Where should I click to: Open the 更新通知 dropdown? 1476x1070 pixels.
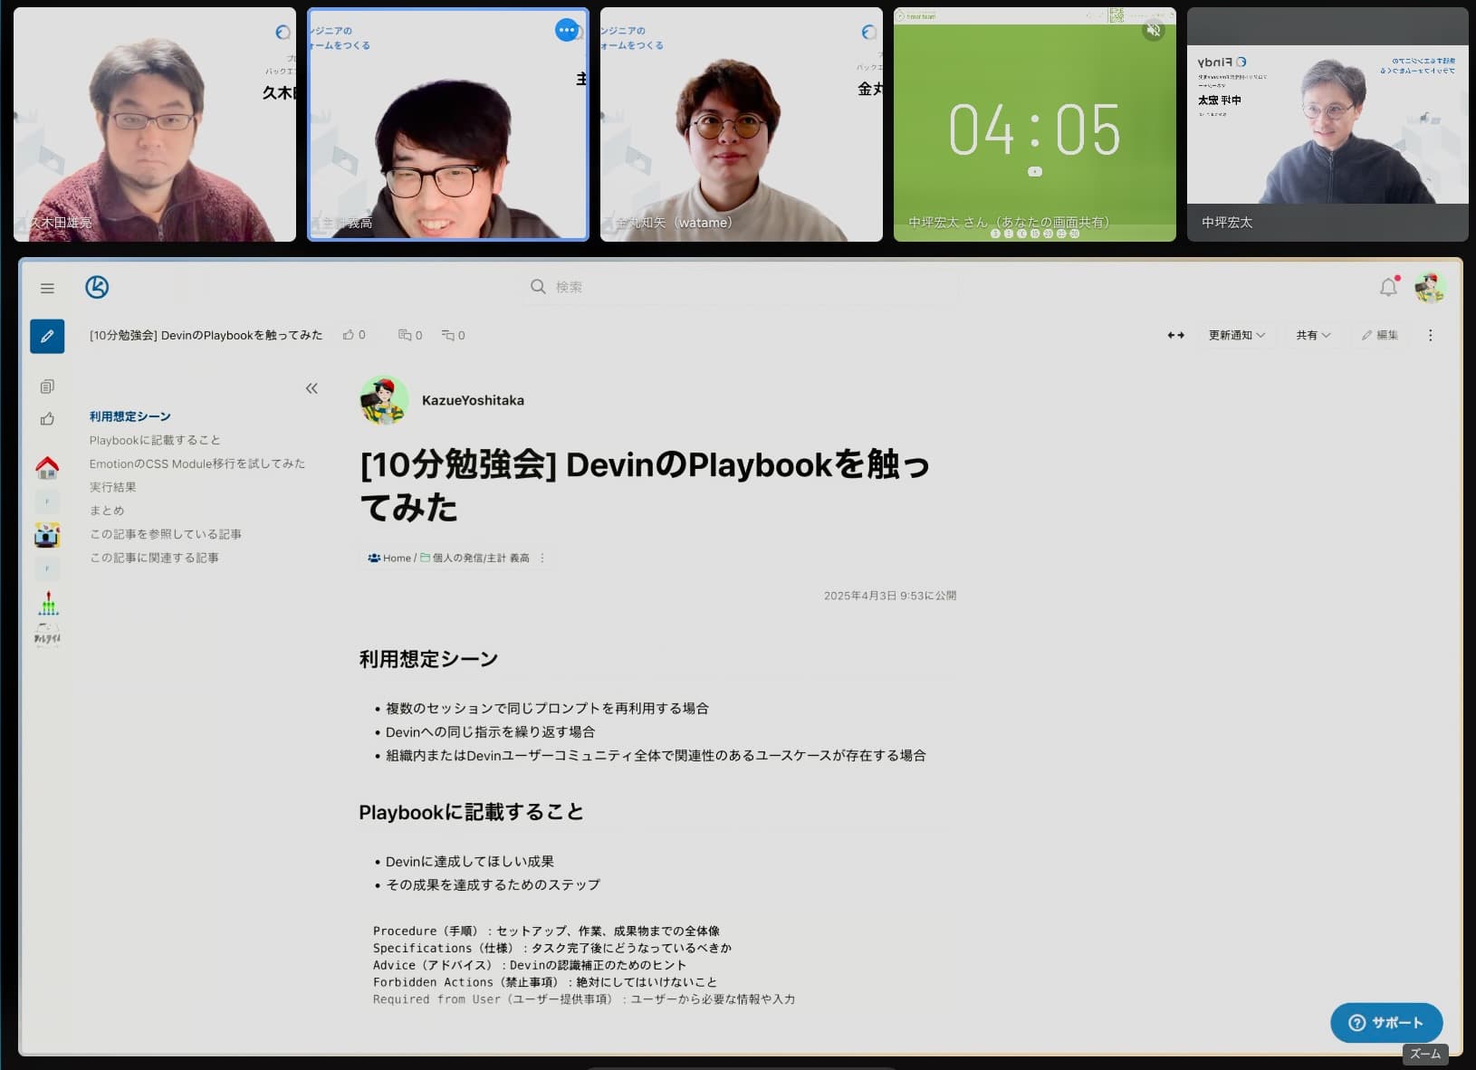1236,335
